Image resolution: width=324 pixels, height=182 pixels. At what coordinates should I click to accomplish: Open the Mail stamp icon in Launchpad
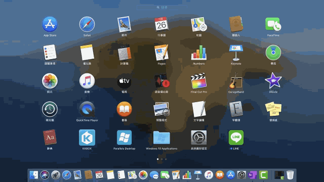pyautogui.click(x=124, y=24)
